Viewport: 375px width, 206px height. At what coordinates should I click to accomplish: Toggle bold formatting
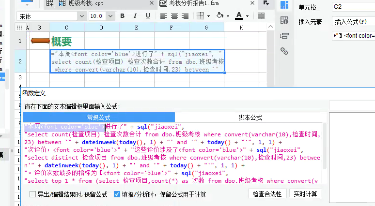[123, 16]
